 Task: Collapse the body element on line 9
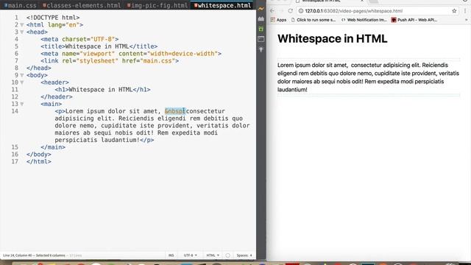click(x=22, y=75)
